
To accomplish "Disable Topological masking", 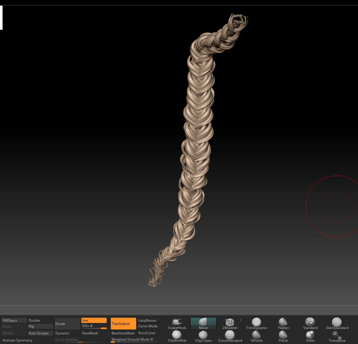I will [123, 323].
